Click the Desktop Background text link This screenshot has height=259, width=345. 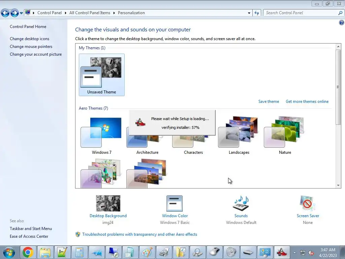[x=108, y=216]
